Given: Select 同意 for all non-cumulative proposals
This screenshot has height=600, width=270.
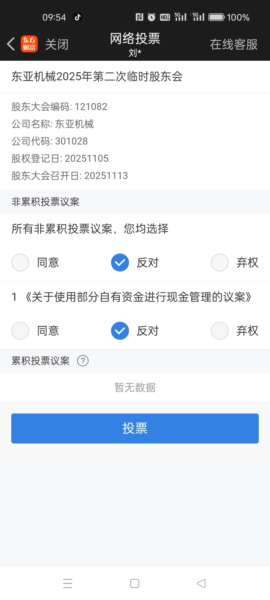Looking at the screenshot, I should click(x=35, y=262).
